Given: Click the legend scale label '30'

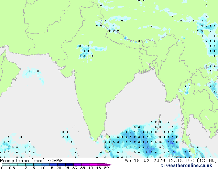Looking at the screenshot, I should [75, 168].
